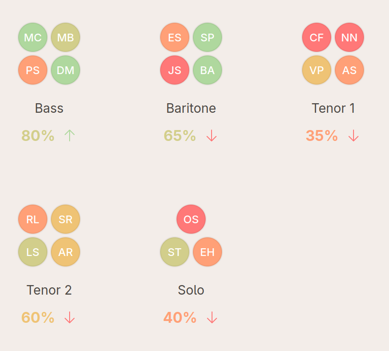
Task: Select the VP avatar in Tenor 1
Action: tap(317, 70)
